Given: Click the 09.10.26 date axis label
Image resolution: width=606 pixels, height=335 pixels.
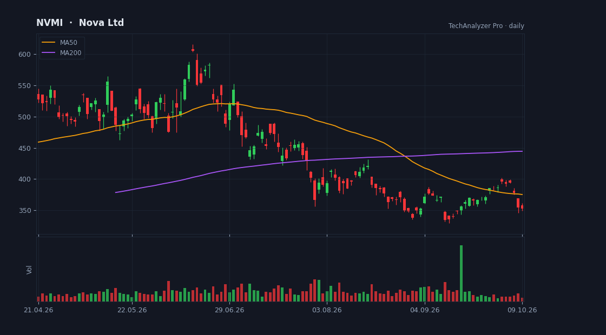Looking at the screenshot, I should 522,310.
